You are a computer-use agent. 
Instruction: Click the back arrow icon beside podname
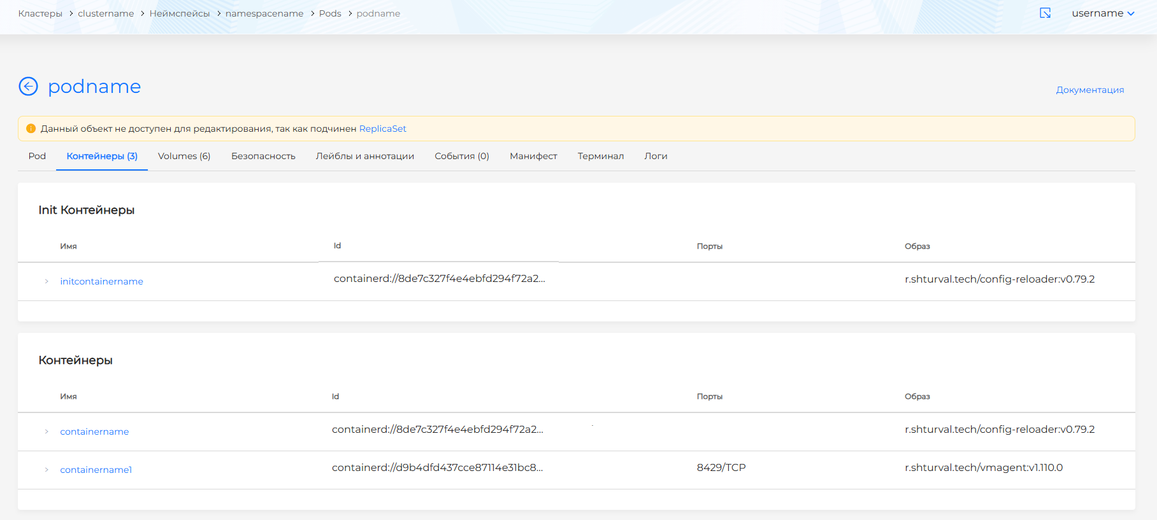28,86
